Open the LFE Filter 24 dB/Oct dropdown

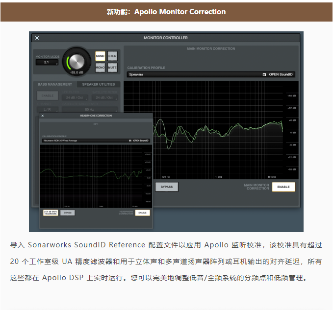click(75, 98)
